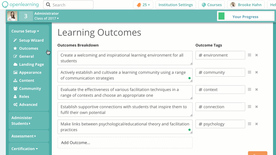Delete the psychology outcome row
The width and height of the screenshot is (276, 155).
click(256, 124)
